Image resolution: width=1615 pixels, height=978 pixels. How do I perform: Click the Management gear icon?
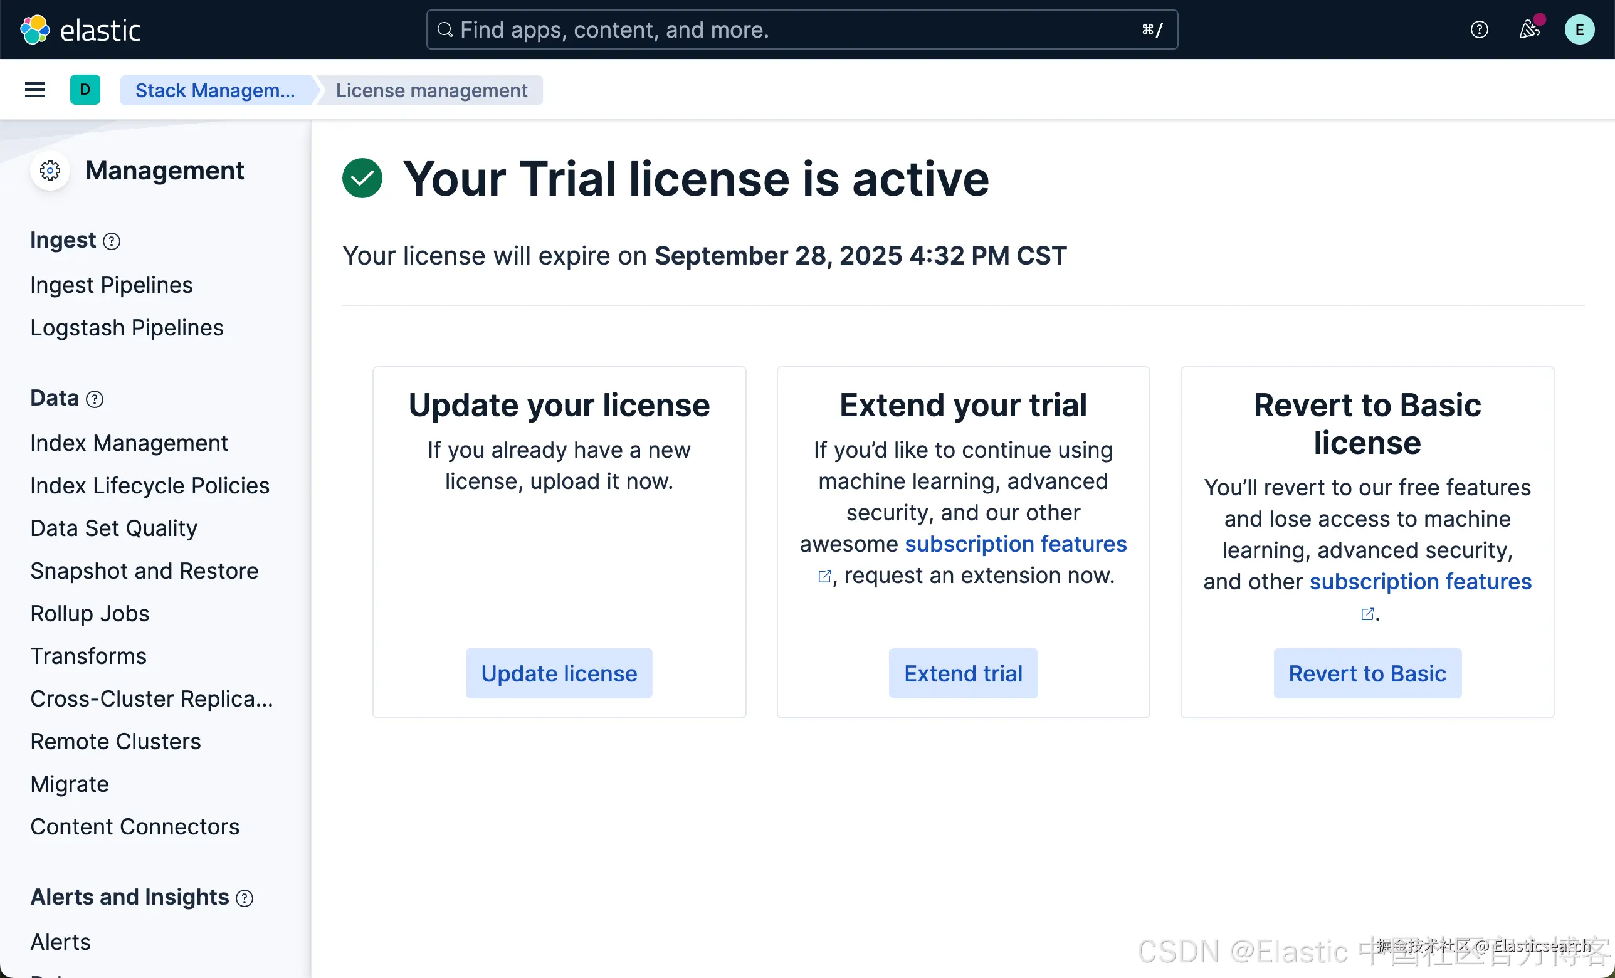pos(50,171)
